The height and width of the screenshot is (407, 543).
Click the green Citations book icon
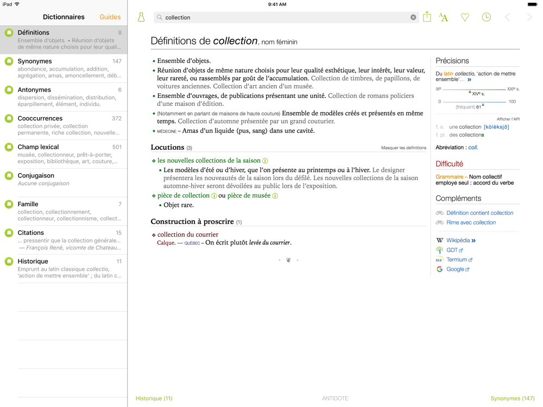(9, 233)
